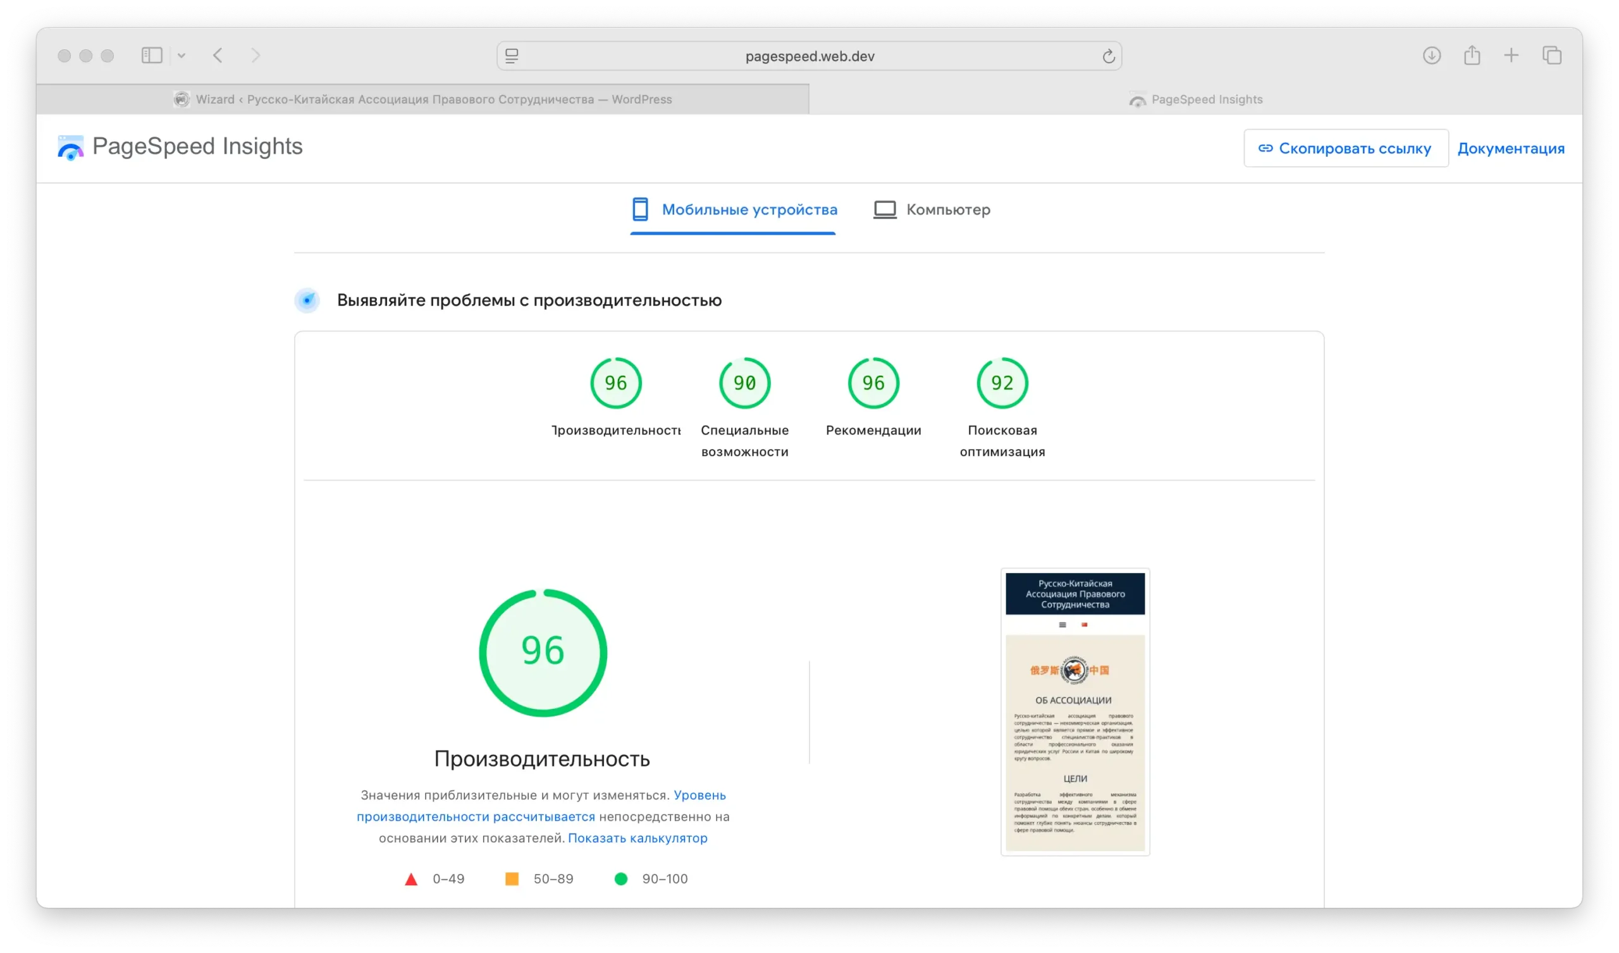Open the downloads icon in toolbar

tap(1431, 56)
